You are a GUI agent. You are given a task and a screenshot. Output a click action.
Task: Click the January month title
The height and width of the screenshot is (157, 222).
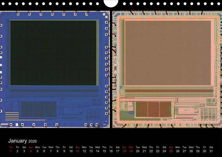(17, 141)
